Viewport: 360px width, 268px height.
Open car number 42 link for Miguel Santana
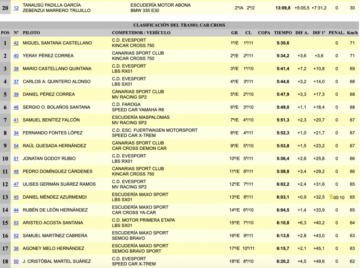(x=16, y=43)
